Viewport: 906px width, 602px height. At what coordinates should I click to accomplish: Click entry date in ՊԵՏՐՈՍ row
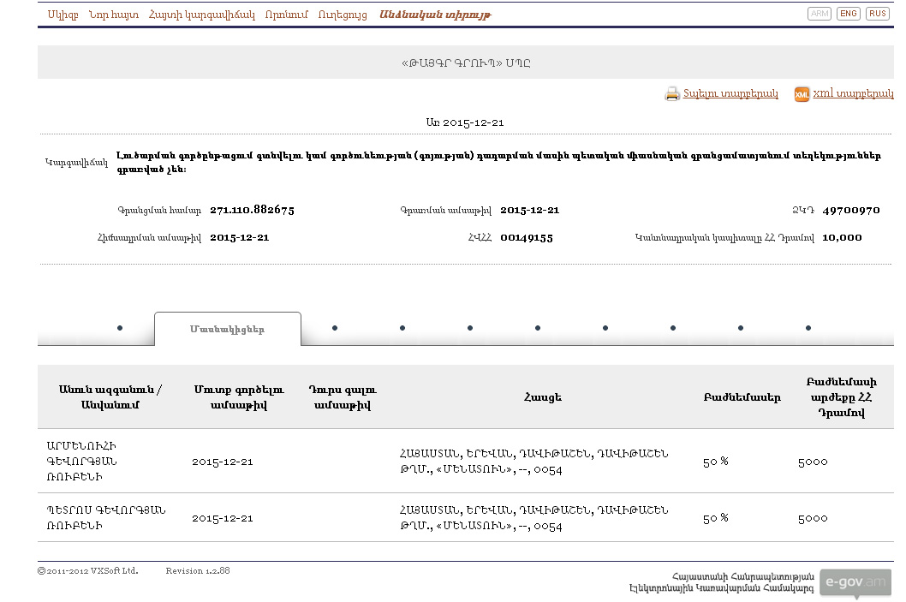pos(223,518)
